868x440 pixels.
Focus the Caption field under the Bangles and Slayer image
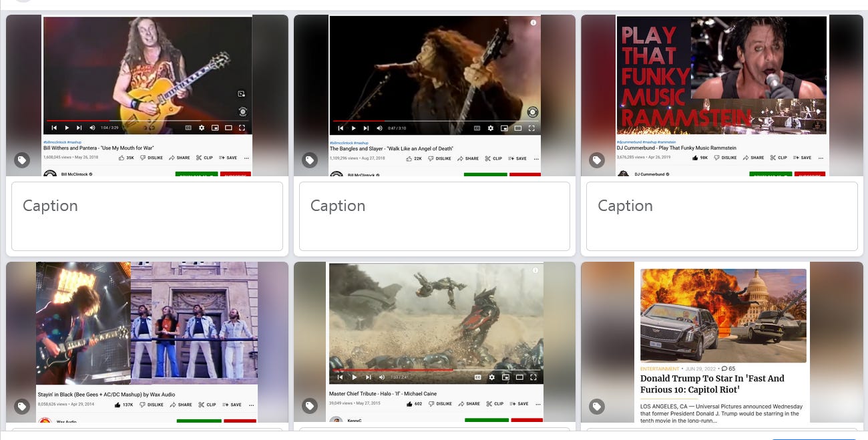[x=434, y=216]
